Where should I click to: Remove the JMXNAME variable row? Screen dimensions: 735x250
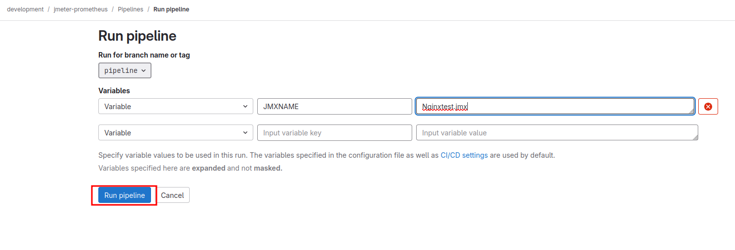(708, 106)
